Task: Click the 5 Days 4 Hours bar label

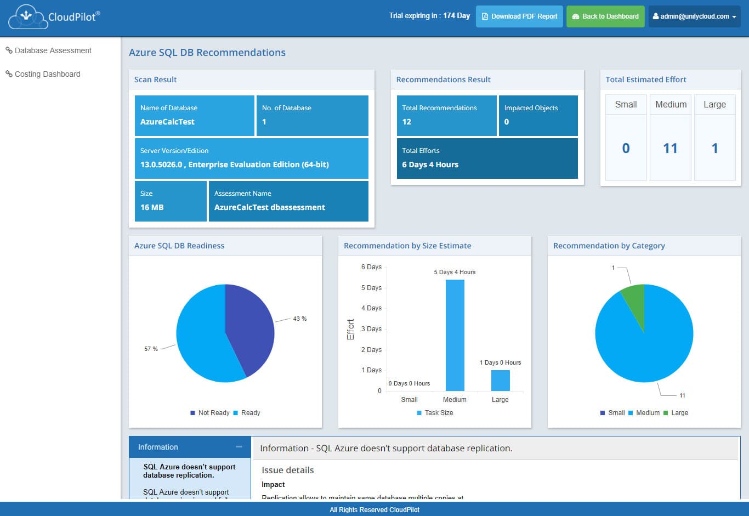Action: 455,272
